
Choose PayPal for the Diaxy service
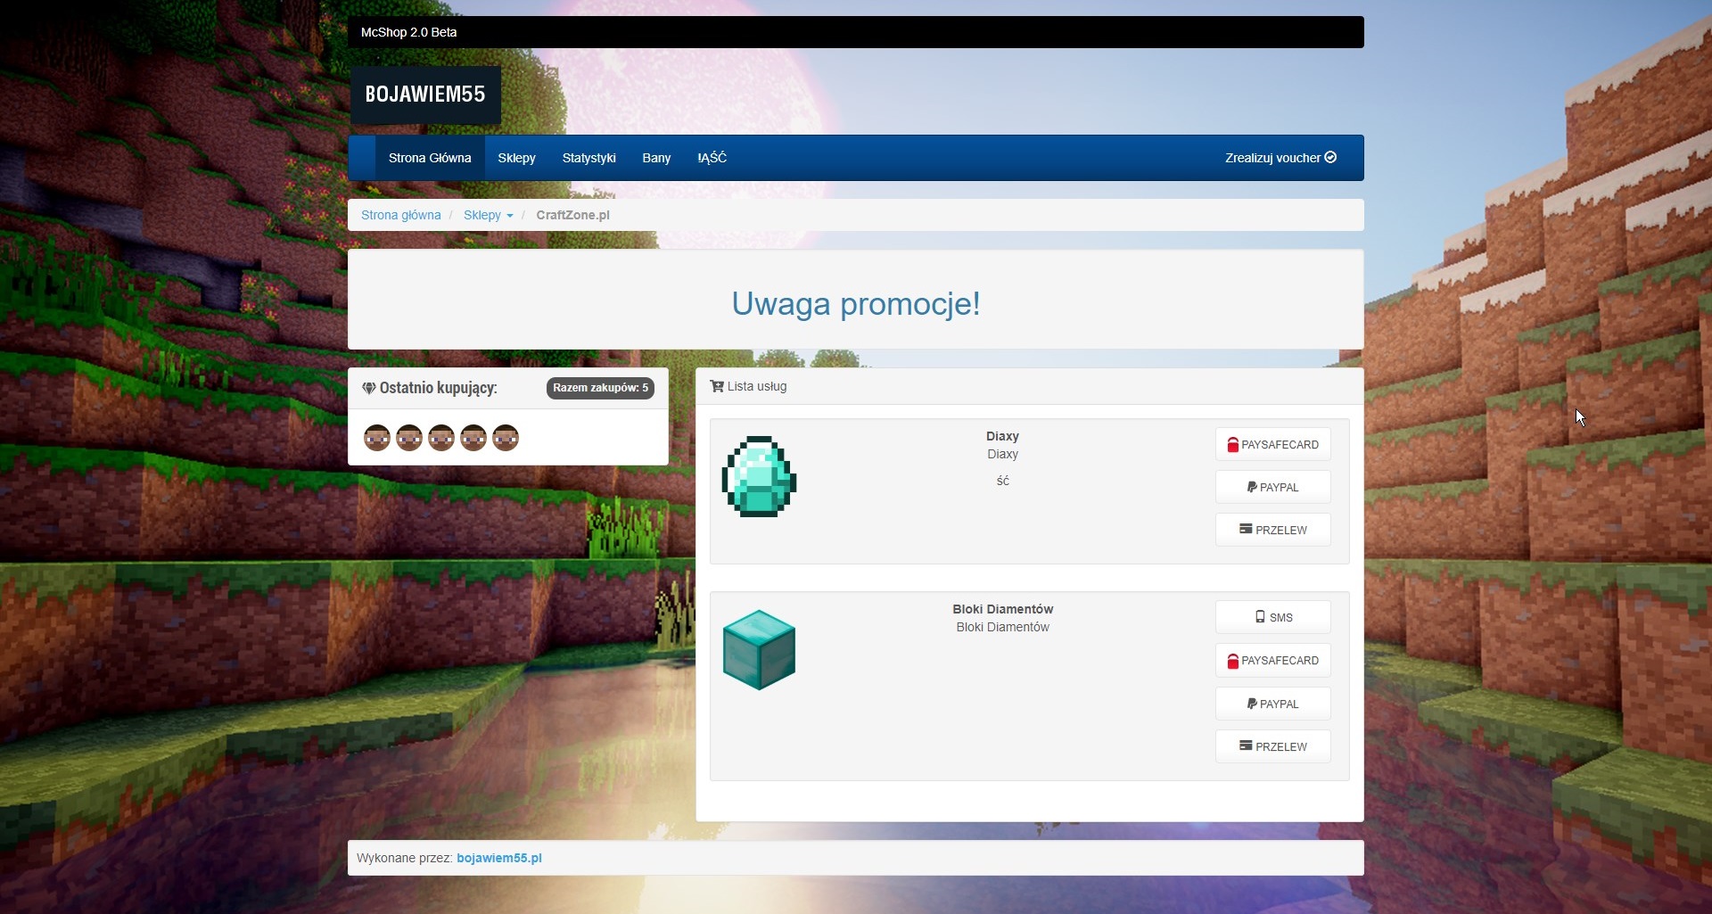[x=1272, y=487]
